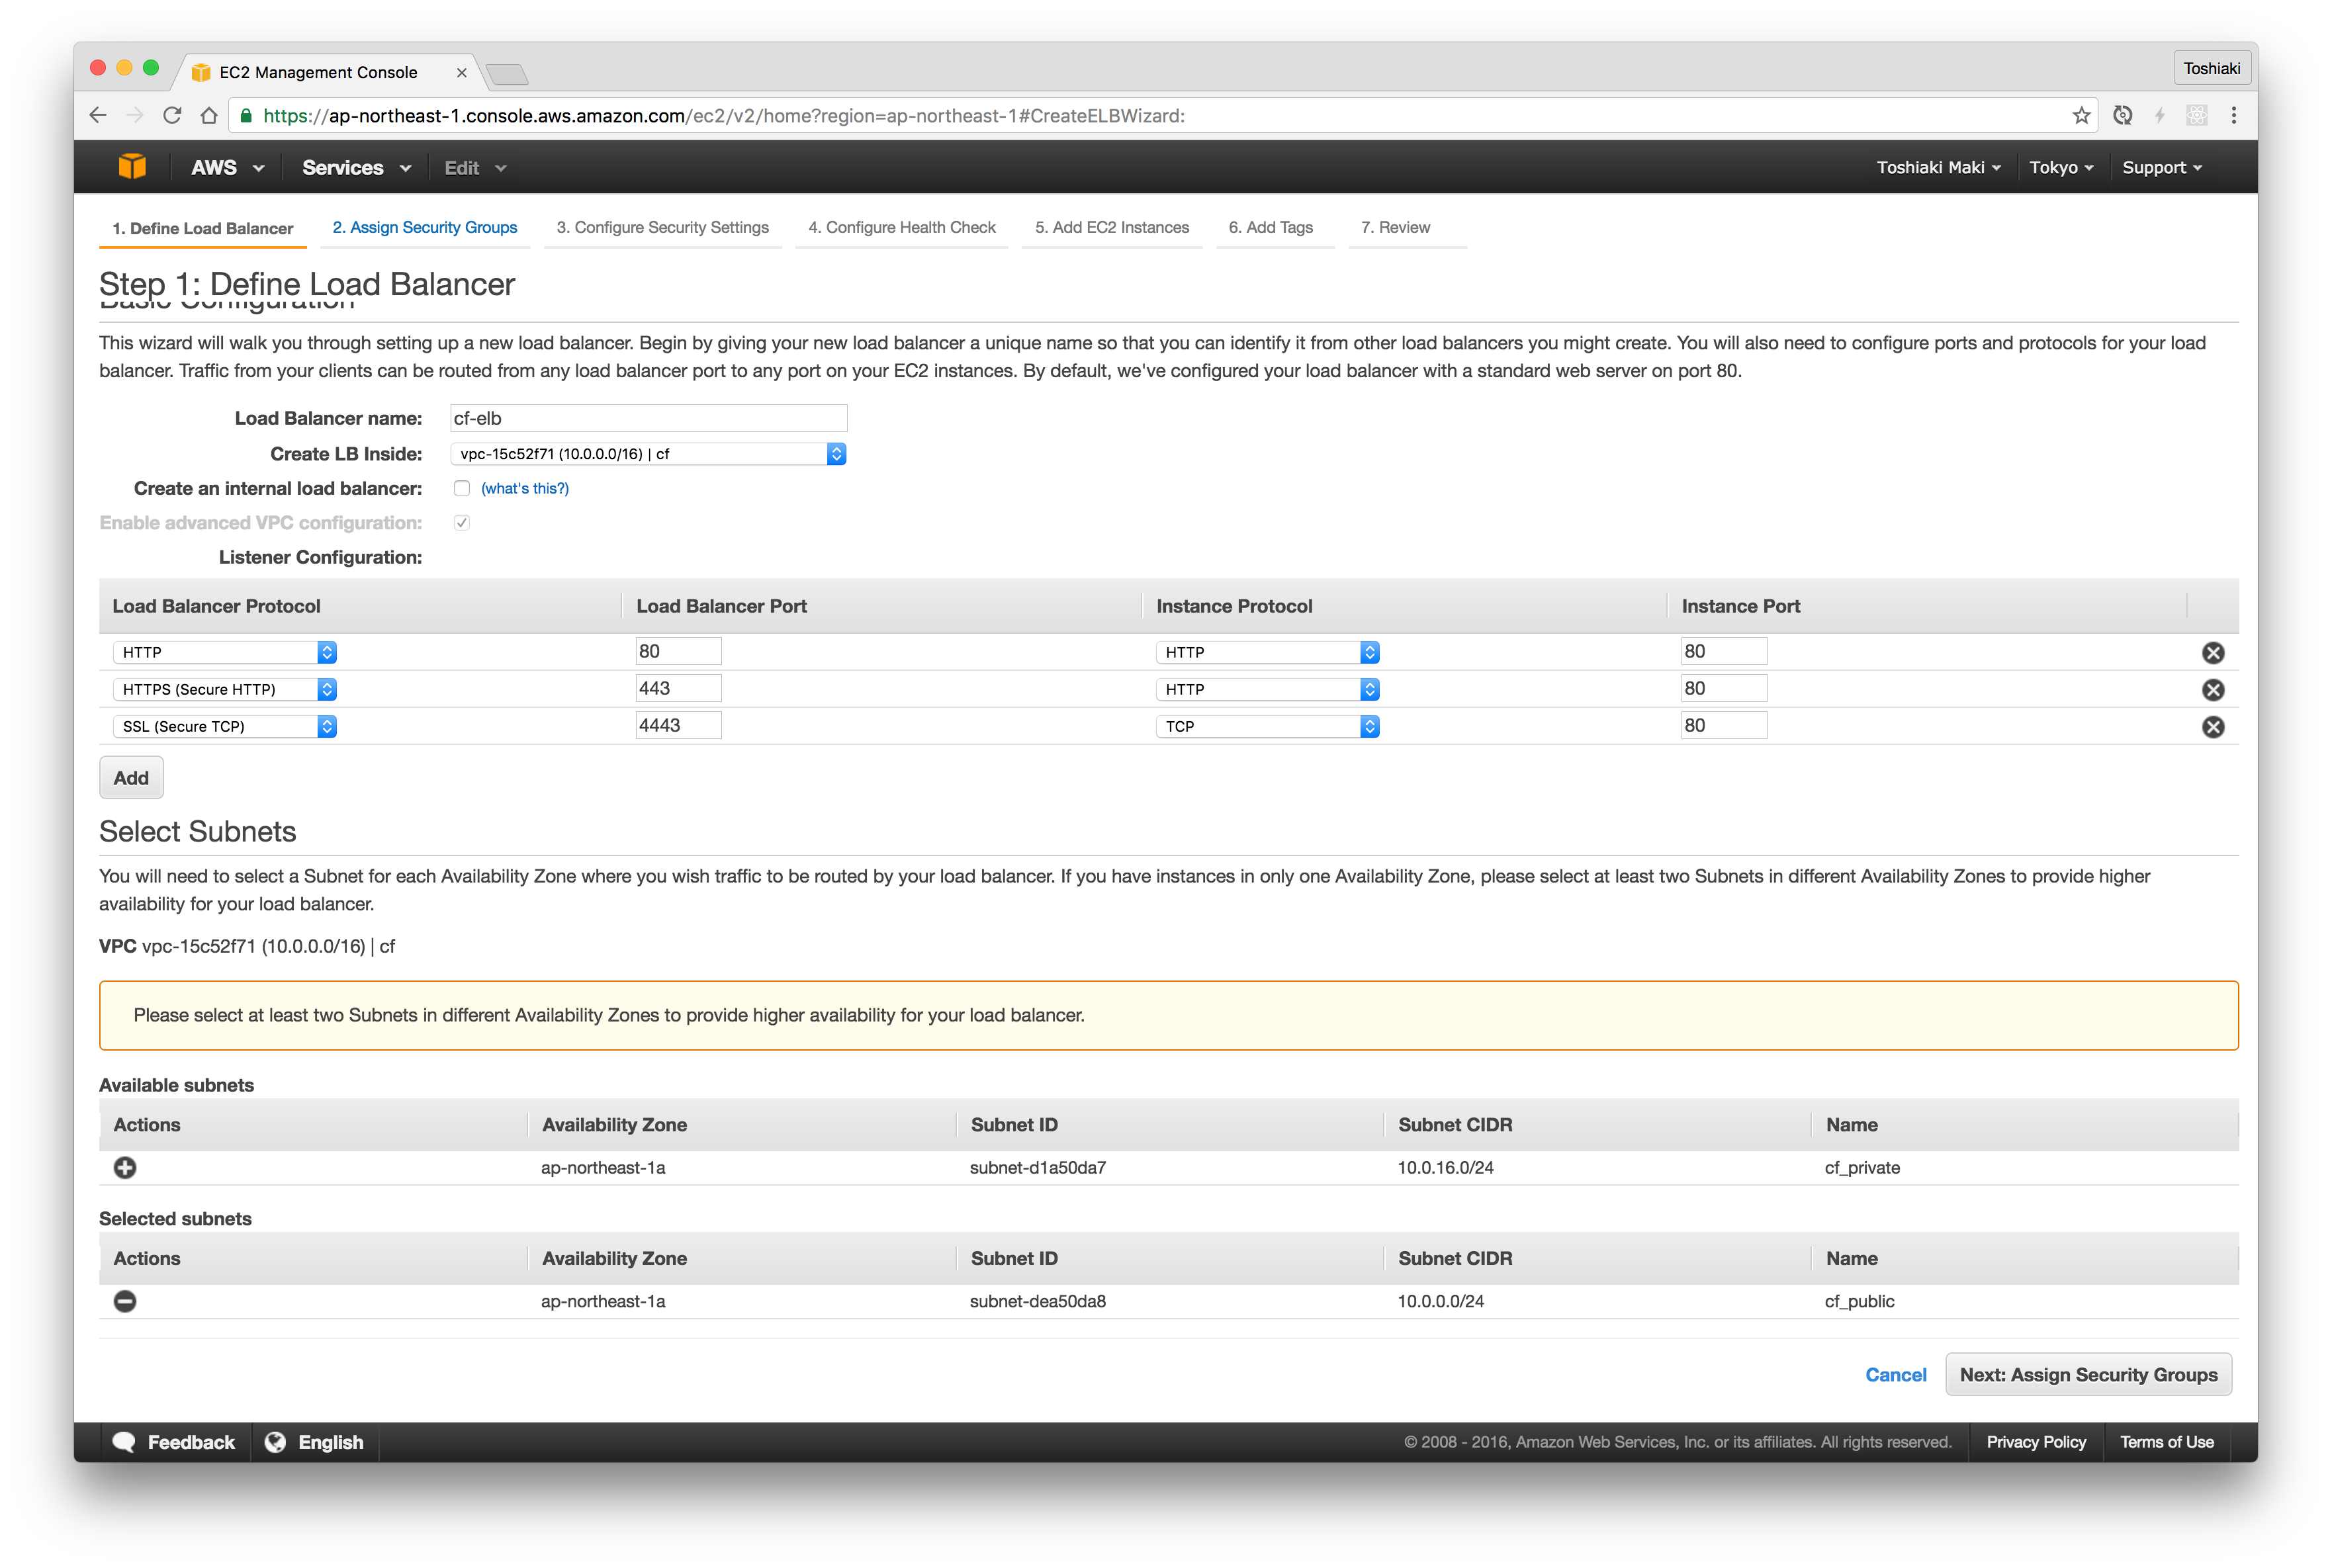The height and width of the screenshot is (1568, 2332).
Task: Expand the Edit menu
Action: [475, 167]
